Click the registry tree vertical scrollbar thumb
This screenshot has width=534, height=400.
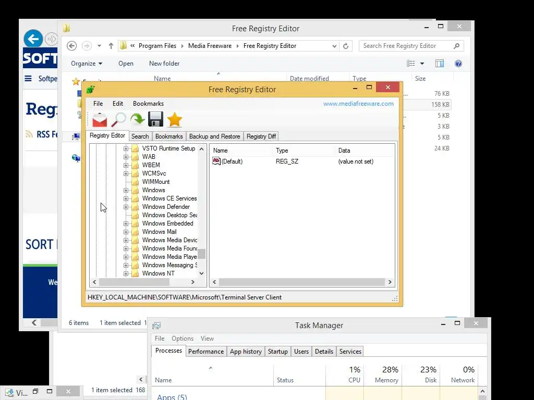[x=202, y=254]
